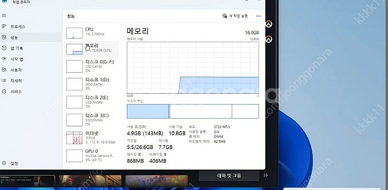Click the 성능 sidebar icon
388x190 pixels.
tap(4, 37)
